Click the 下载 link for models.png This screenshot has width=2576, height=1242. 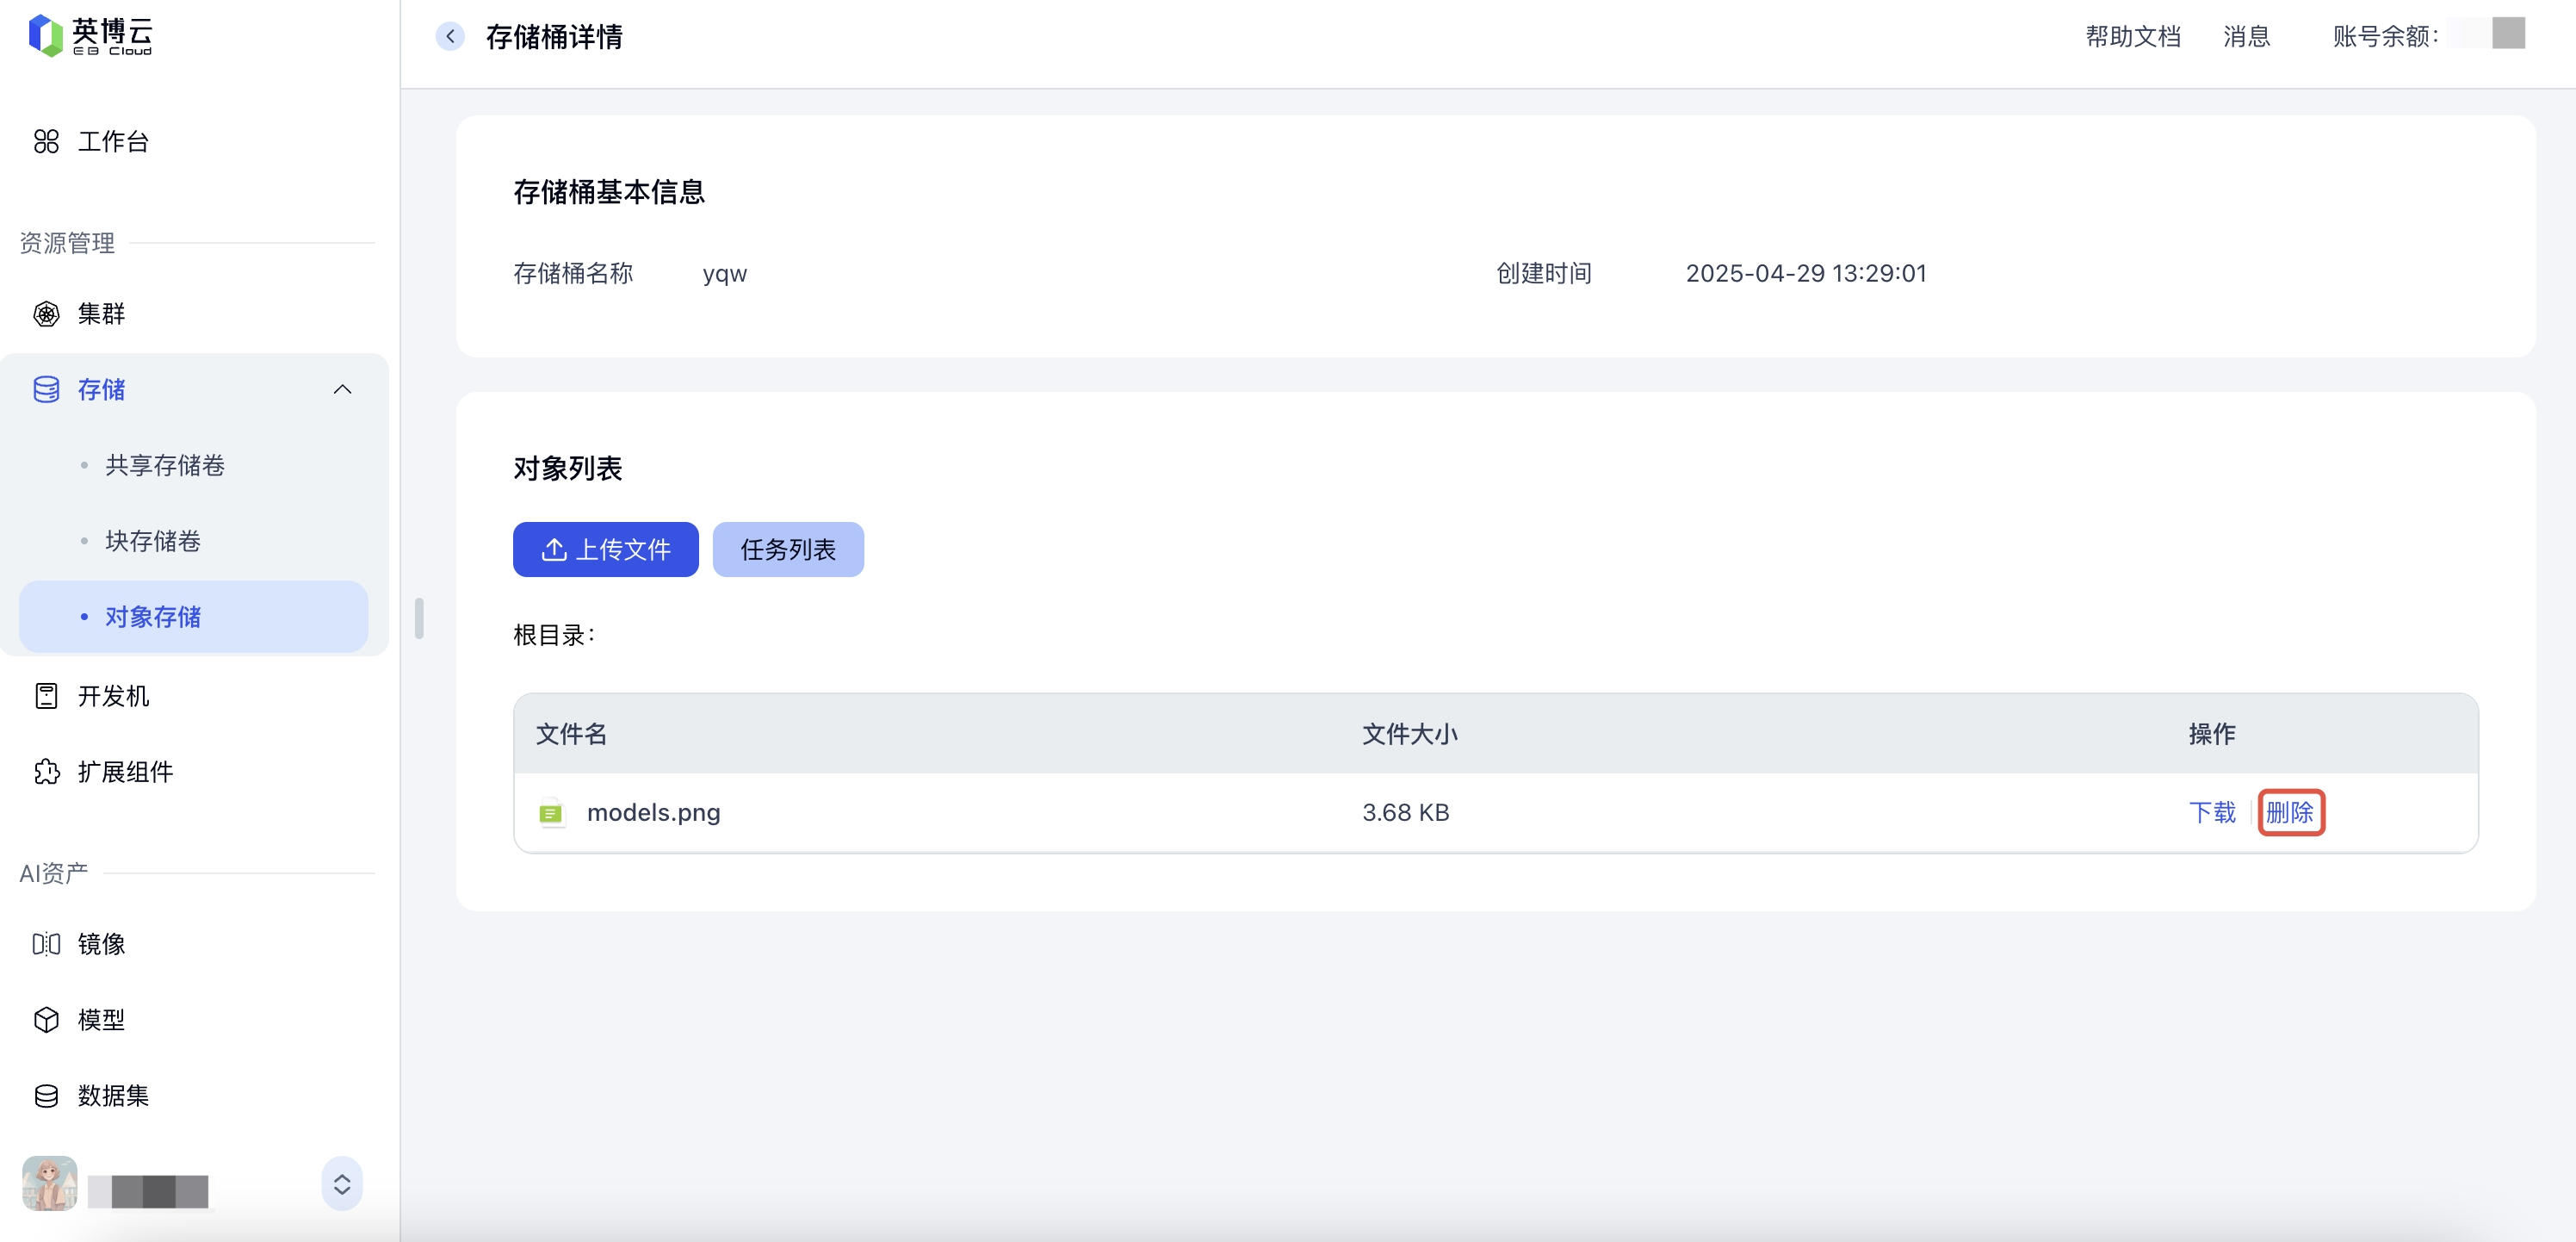click(2211, 812)
